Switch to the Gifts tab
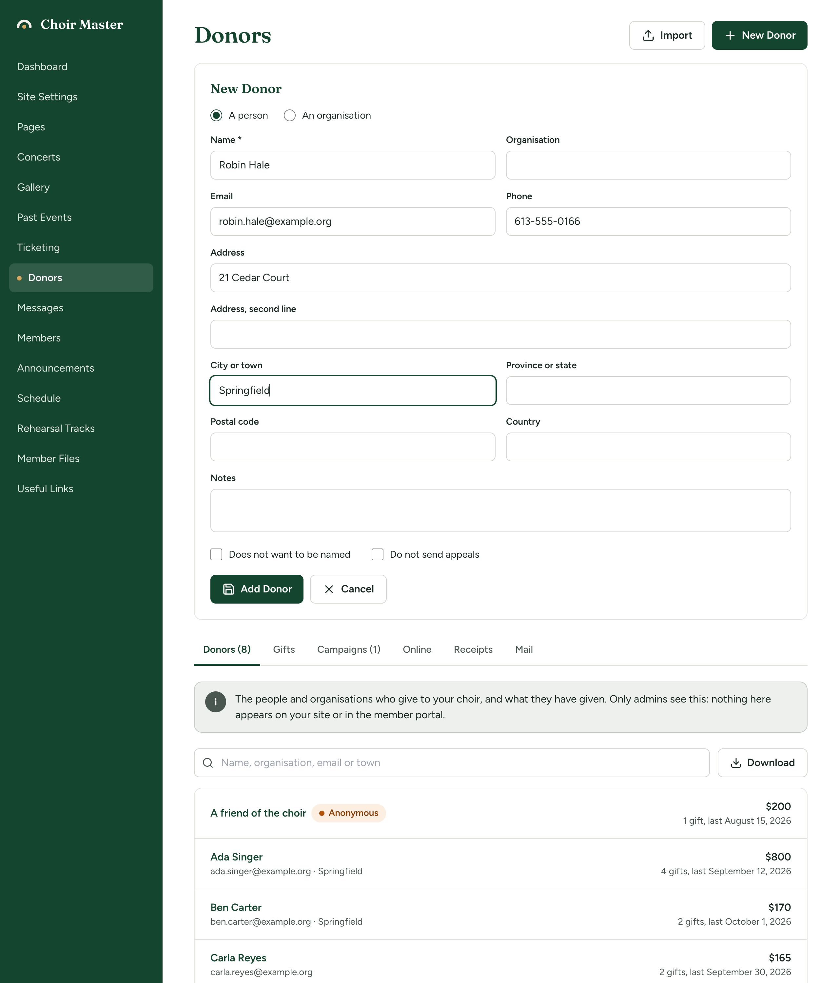This screenshot has width=839, height=983. click(x=284, y=649)
